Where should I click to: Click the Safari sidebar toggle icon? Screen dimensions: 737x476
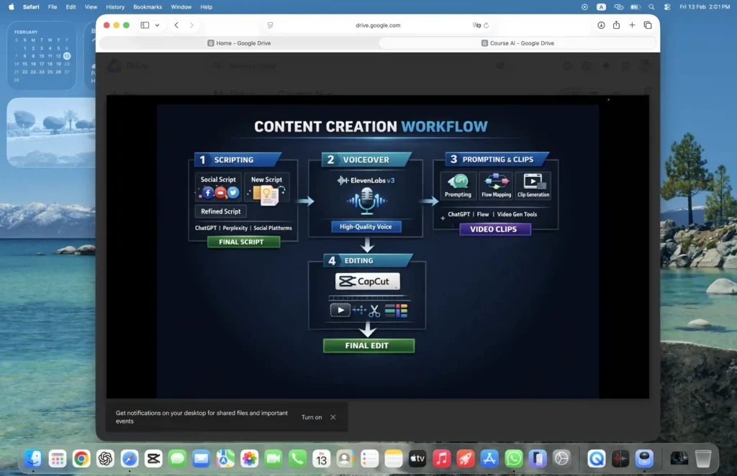pos(145,25)
